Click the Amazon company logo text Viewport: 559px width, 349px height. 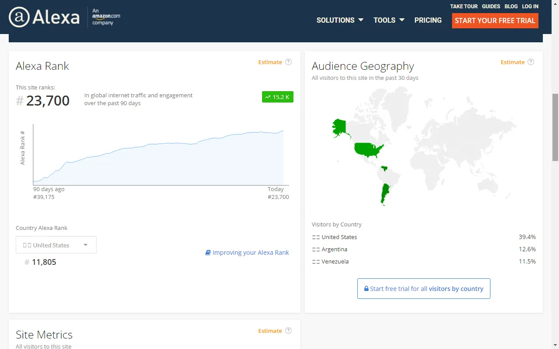point(106,17)
